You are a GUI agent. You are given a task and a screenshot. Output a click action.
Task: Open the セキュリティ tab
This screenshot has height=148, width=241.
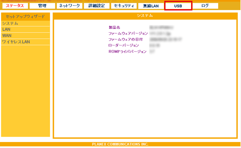[x=124, y=6]
